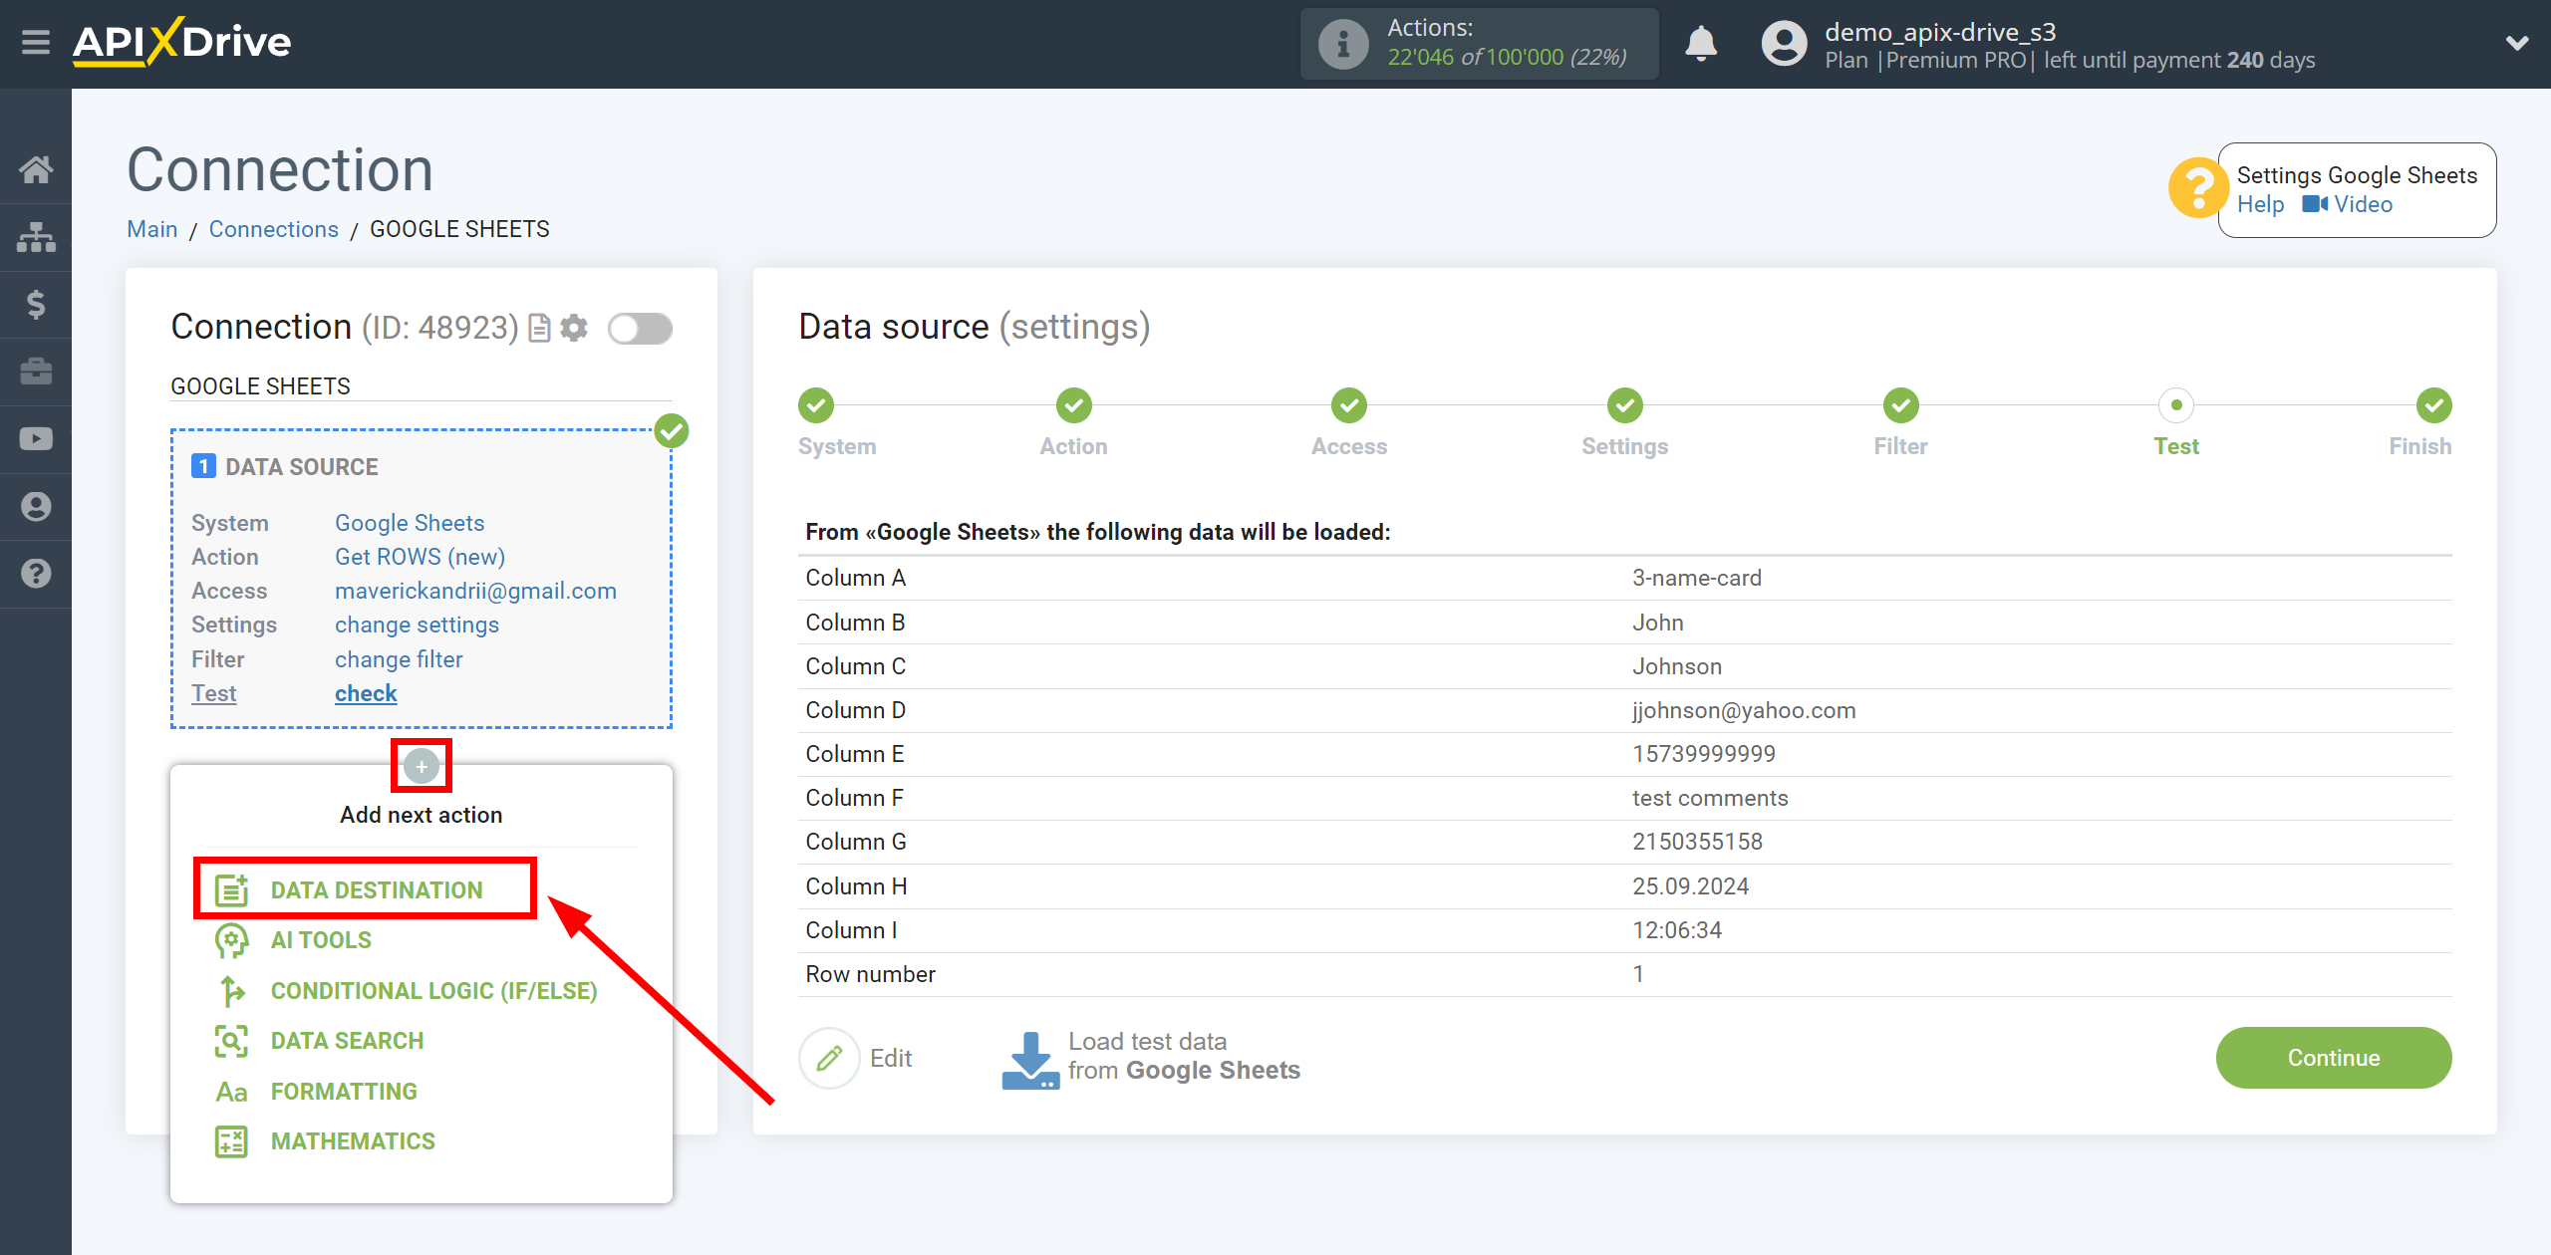Open the help question sidebar icon

coord(36,574)
